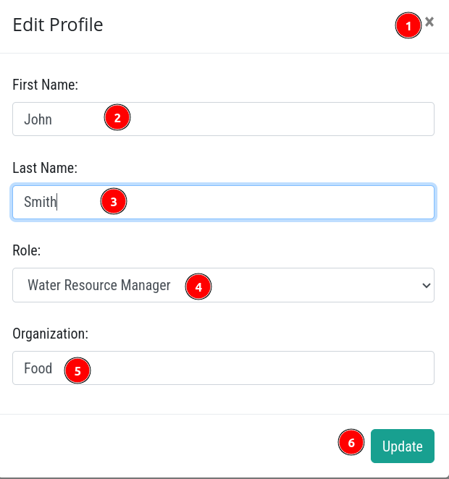Click the red marker numbered 1
Viewport: 449px width, 479px height.
click(x=408, y=25)
